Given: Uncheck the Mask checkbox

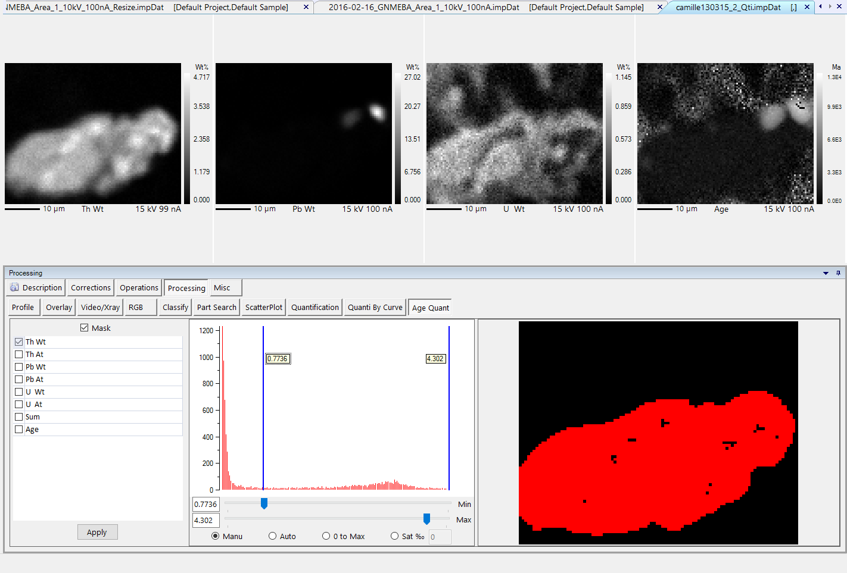Looking at the screenshot, I should 85,328.
